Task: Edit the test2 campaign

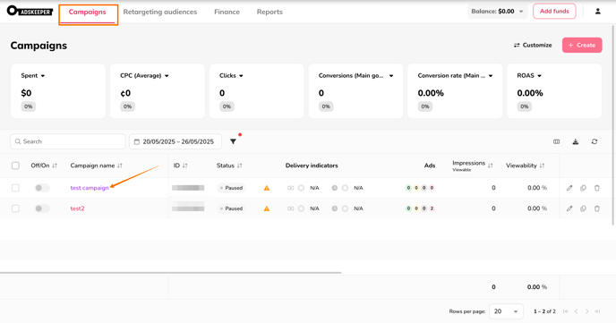Action: 569,208
